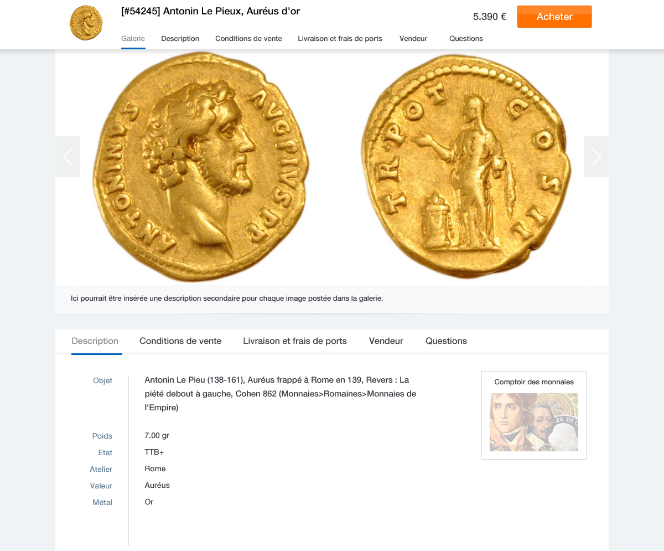The height and width of the screenshot is (551, 664).
Task: Click the coin obverse image with the emperor's portrait
Action: tap(200, 167)
